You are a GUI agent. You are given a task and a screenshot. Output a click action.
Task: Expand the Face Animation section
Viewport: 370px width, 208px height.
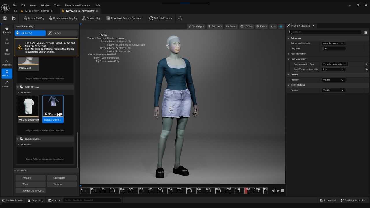point(288,54)
